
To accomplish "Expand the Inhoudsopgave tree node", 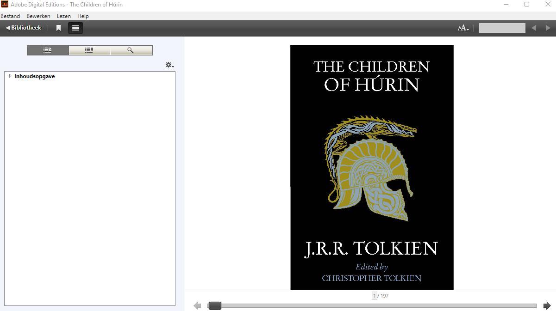I will pos(10,76).
